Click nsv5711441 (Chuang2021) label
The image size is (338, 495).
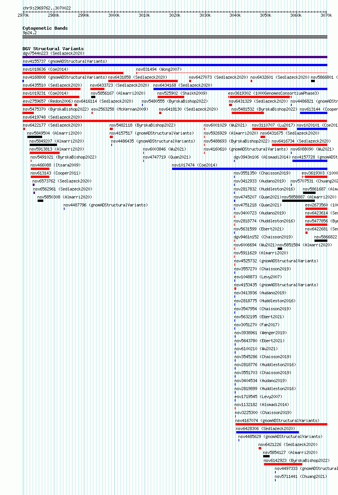click(301, 476)
